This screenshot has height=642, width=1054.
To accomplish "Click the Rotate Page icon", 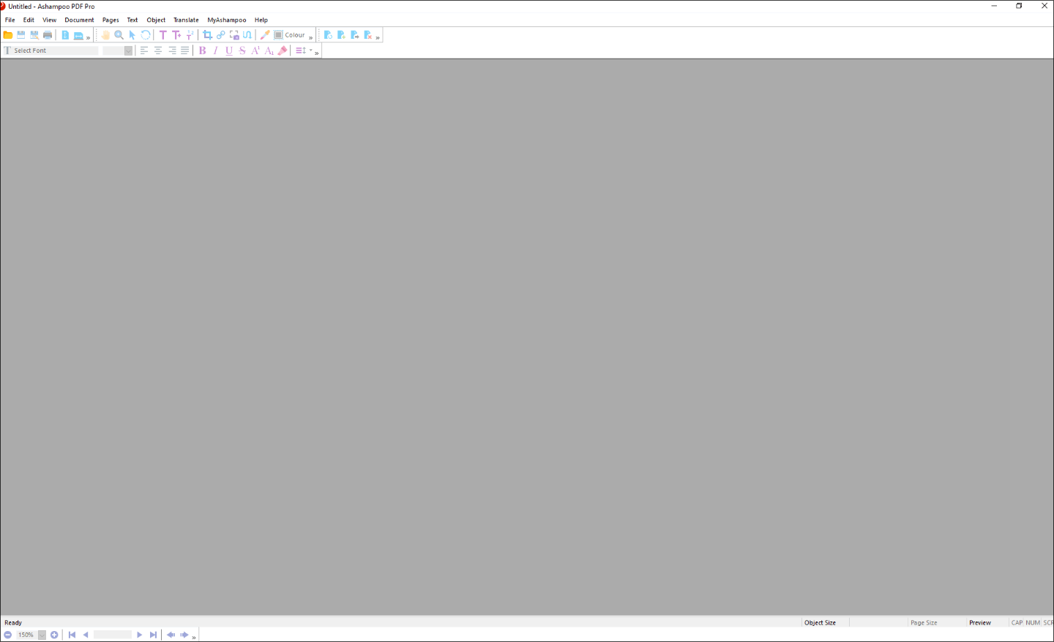I will (328, 35).
